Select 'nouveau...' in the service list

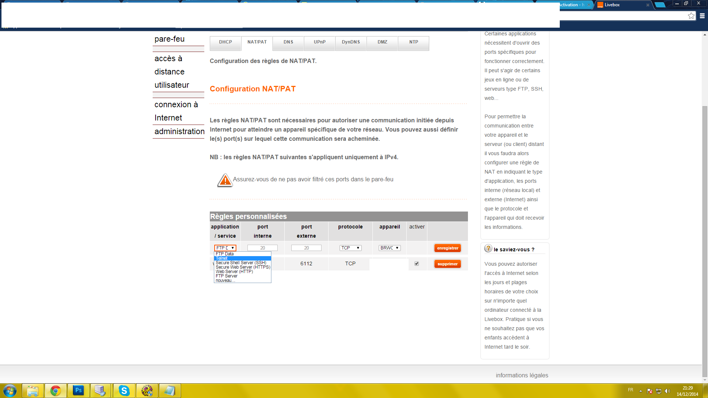(x=243, y=280)
